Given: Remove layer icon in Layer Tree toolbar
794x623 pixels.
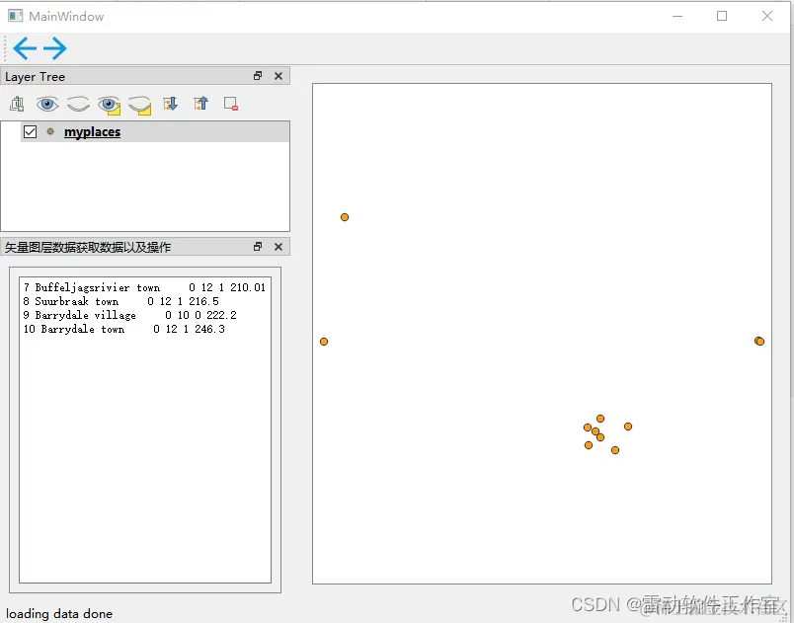Looking at the screenshot, I should click(x=231, y=104).
